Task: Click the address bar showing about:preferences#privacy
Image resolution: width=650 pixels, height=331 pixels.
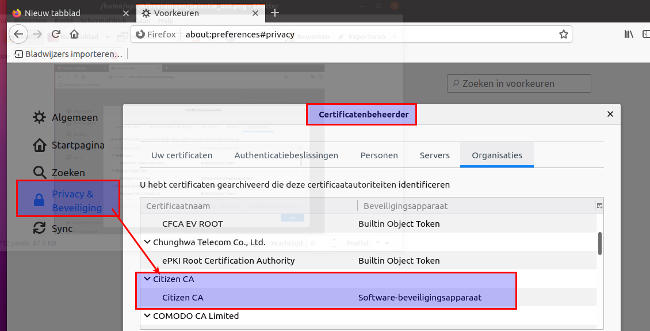Action: 351,35
